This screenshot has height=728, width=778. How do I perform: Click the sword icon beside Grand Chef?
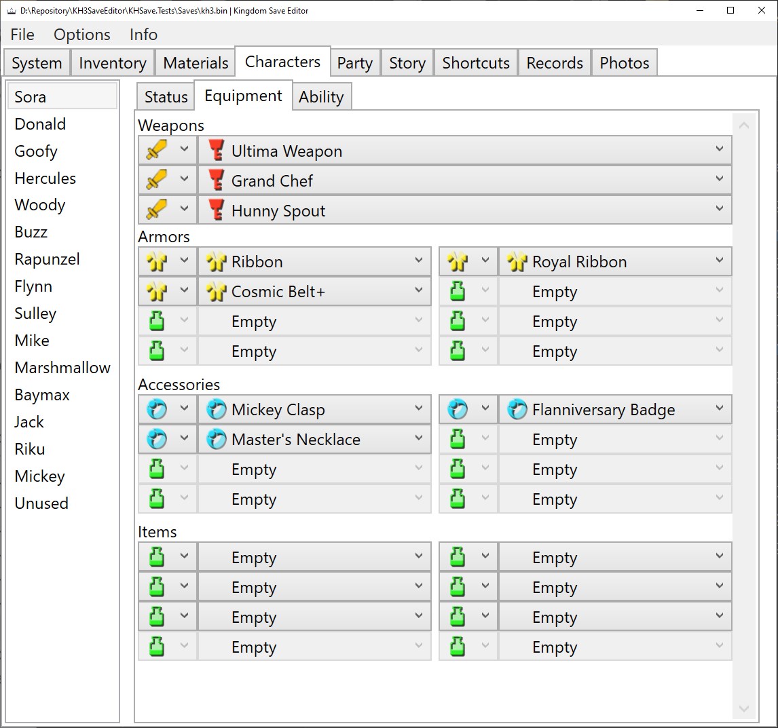click(157, 180)
